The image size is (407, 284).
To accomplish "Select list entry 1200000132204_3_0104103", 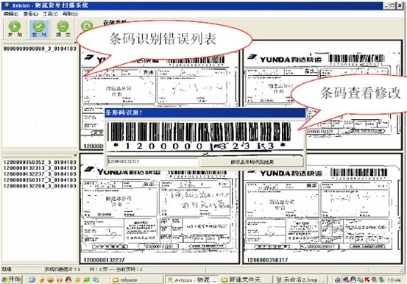I will click(40, 186).
